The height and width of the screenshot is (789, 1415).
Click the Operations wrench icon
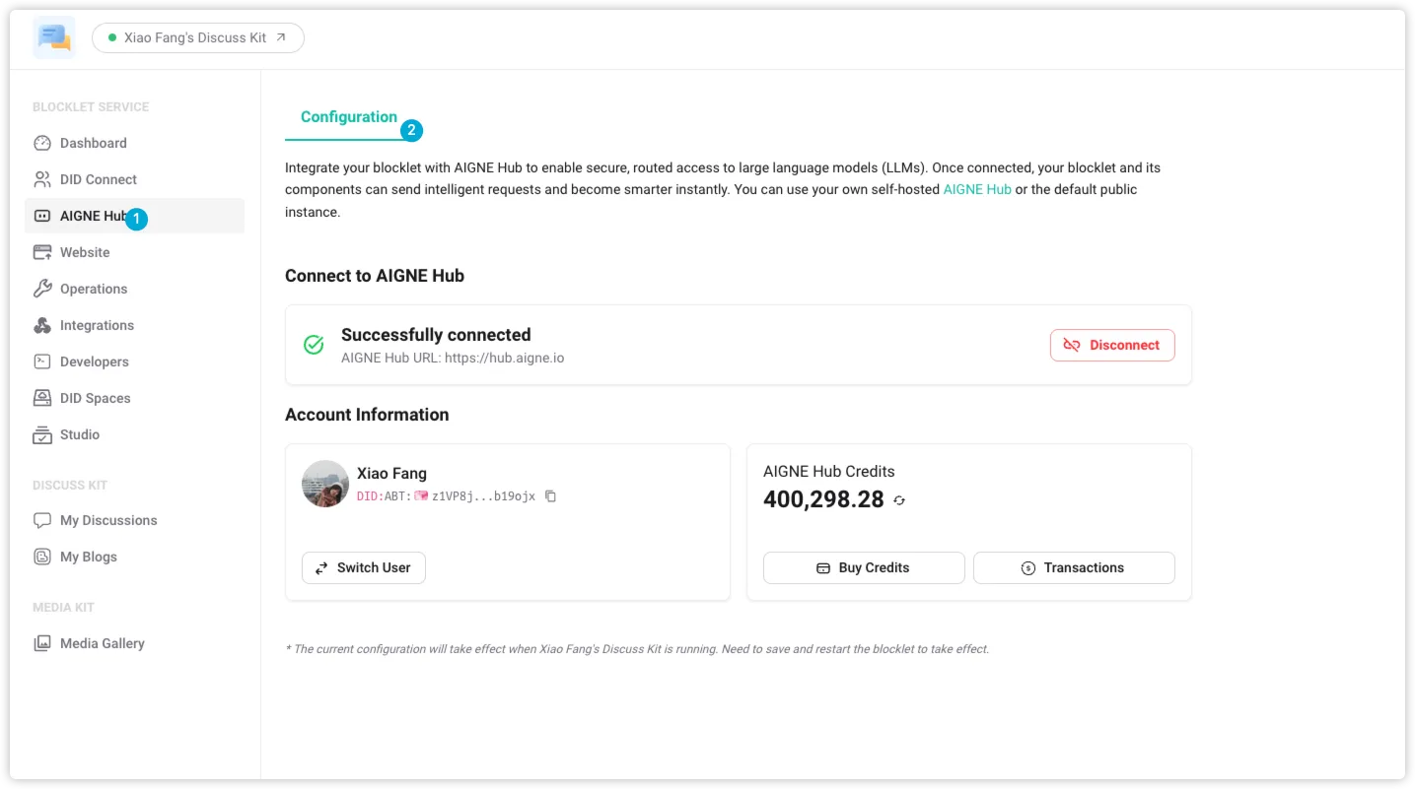pos(42,289)
